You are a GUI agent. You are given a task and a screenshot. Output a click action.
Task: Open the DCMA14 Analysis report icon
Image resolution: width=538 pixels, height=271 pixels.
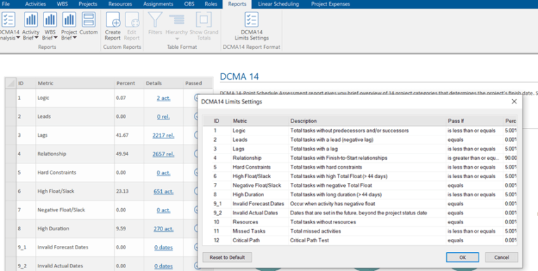tap(8, 20)
